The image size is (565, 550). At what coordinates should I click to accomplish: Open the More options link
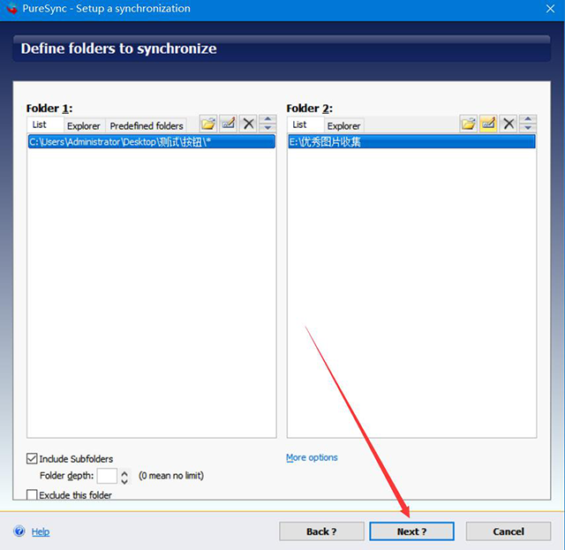(312, 457)
